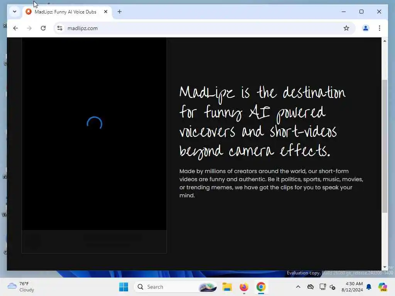This screenshot has height=296, width=395.
Task: Click the cloud sync tray icon
Action: pos(311,287)
